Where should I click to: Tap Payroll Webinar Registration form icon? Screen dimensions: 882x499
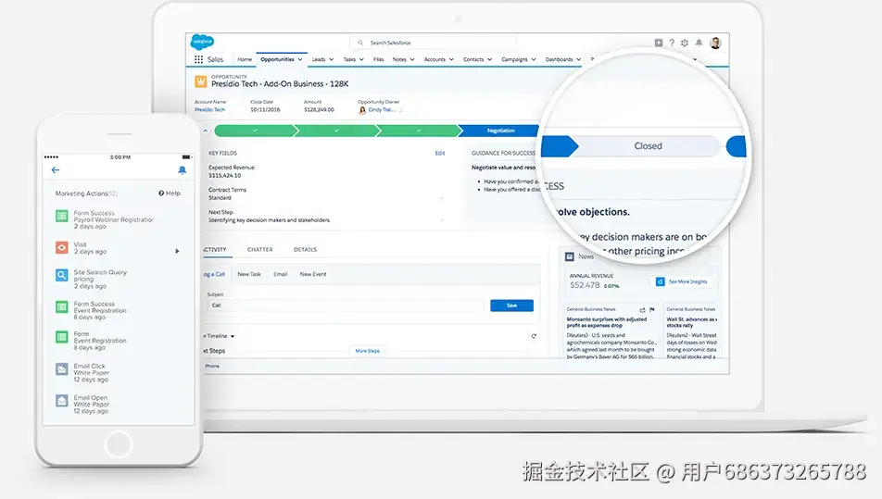62,216
